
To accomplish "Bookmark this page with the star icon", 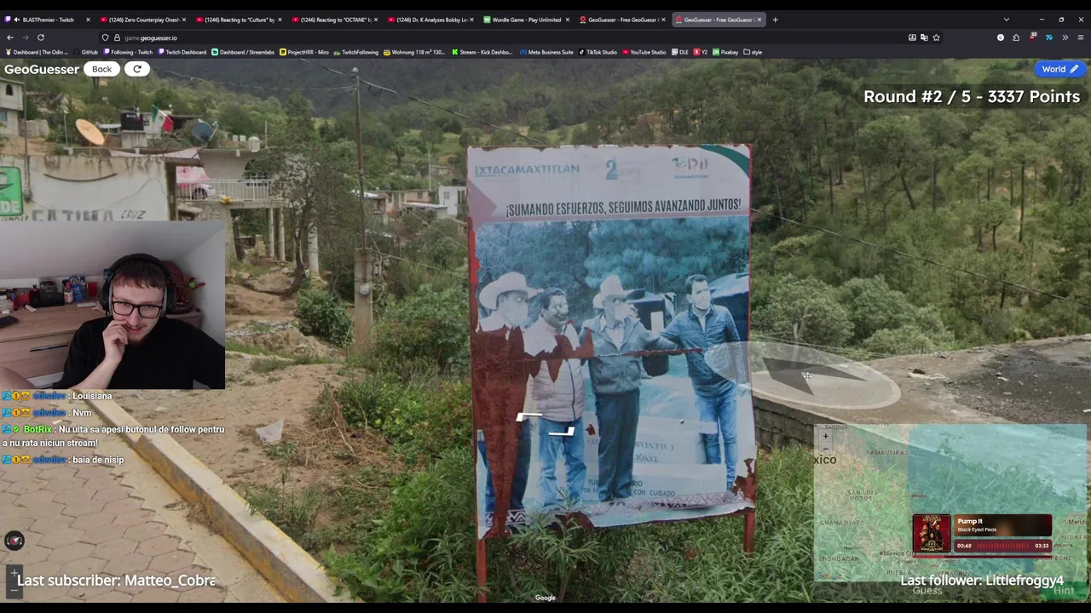I will pos(936,37).
